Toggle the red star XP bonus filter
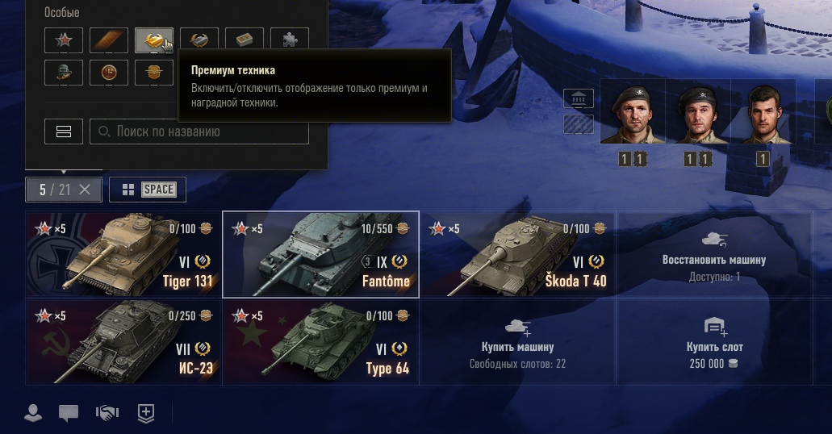832x434 pixels. coord(64,40)
